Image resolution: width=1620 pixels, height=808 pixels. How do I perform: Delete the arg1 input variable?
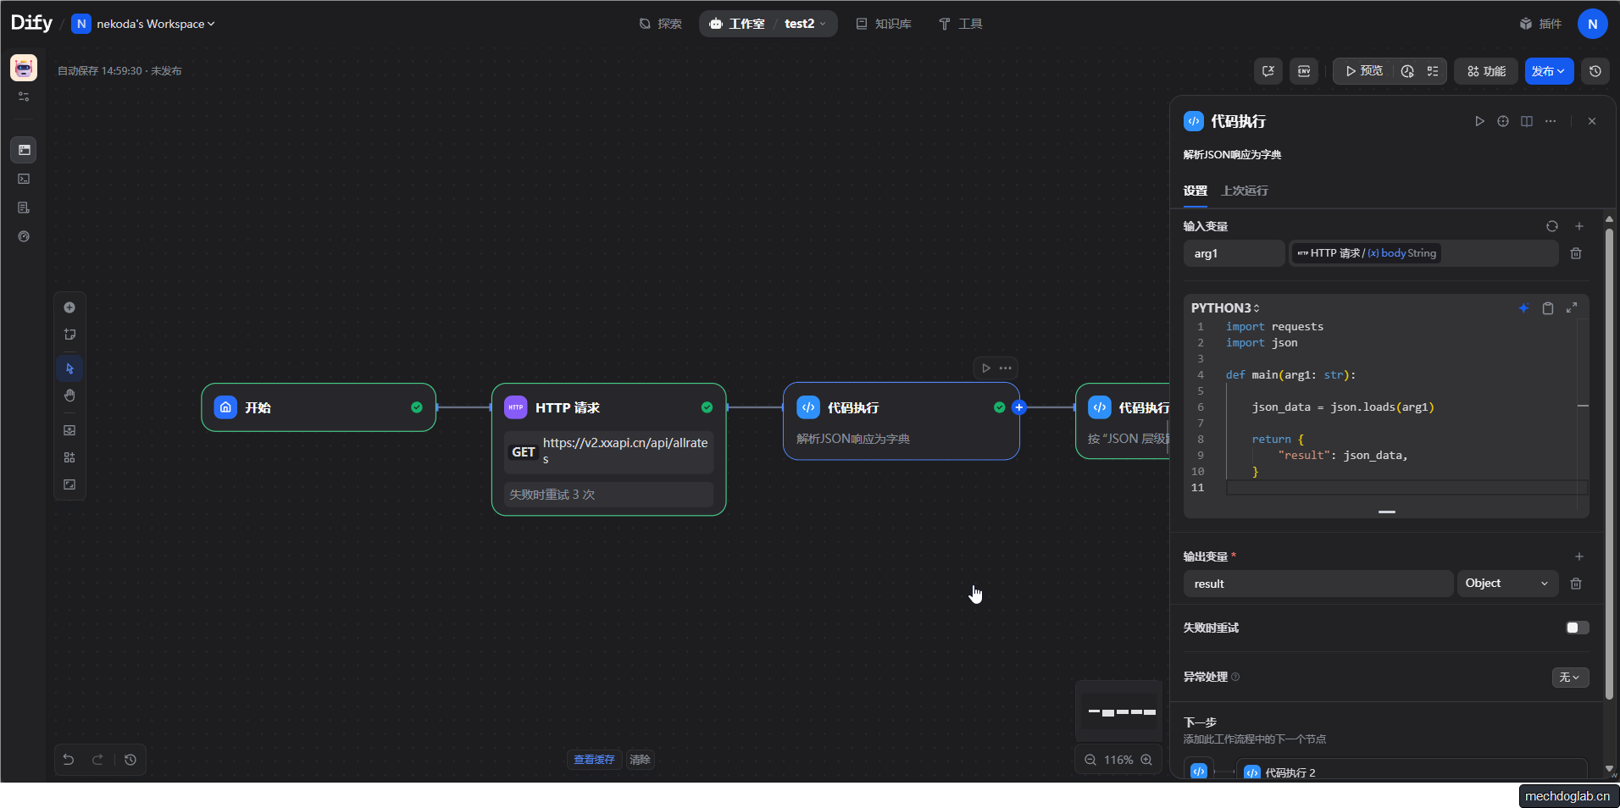click(1575, 253)
